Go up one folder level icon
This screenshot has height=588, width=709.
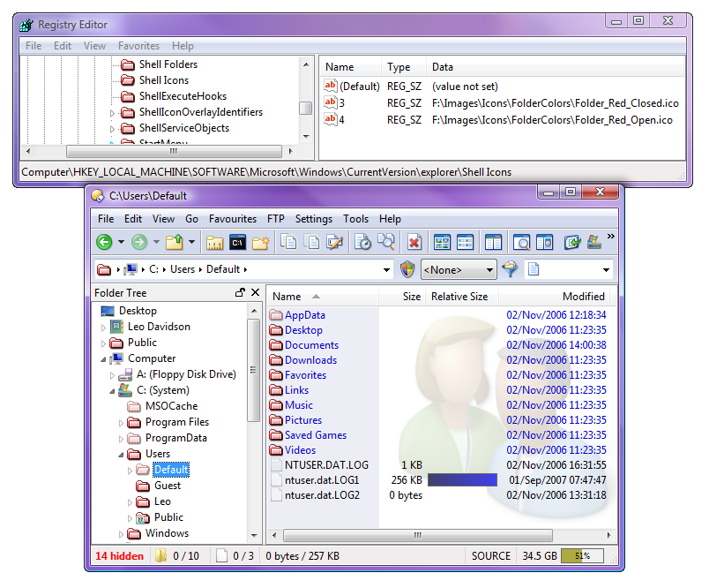click(x=174, y=242)
